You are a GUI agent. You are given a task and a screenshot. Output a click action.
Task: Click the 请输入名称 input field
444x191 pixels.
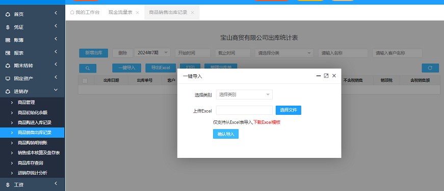tap(343, 53)
